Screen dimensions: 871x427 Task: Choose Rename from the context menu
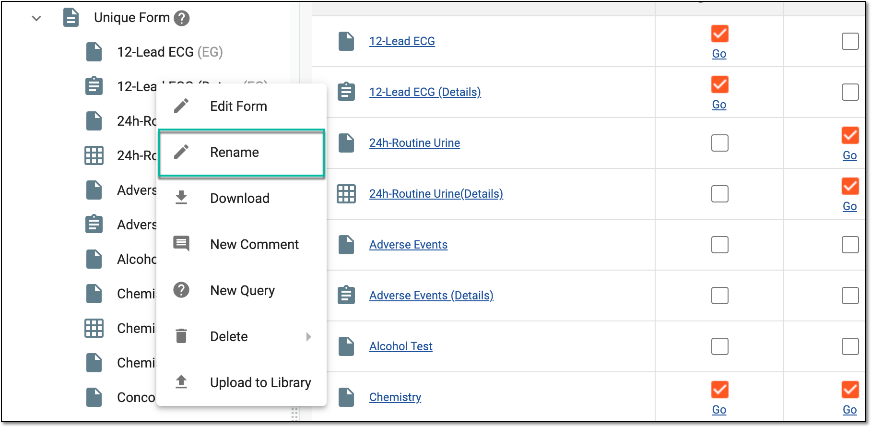click(242, 153)
